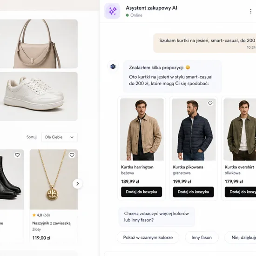Open the beige harrington jacket photo
256x256 pixels.
142,129
